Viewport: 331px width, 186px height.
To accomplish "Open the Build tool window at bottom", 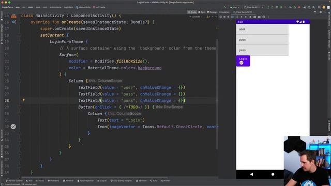I will (x=154, y=181).
